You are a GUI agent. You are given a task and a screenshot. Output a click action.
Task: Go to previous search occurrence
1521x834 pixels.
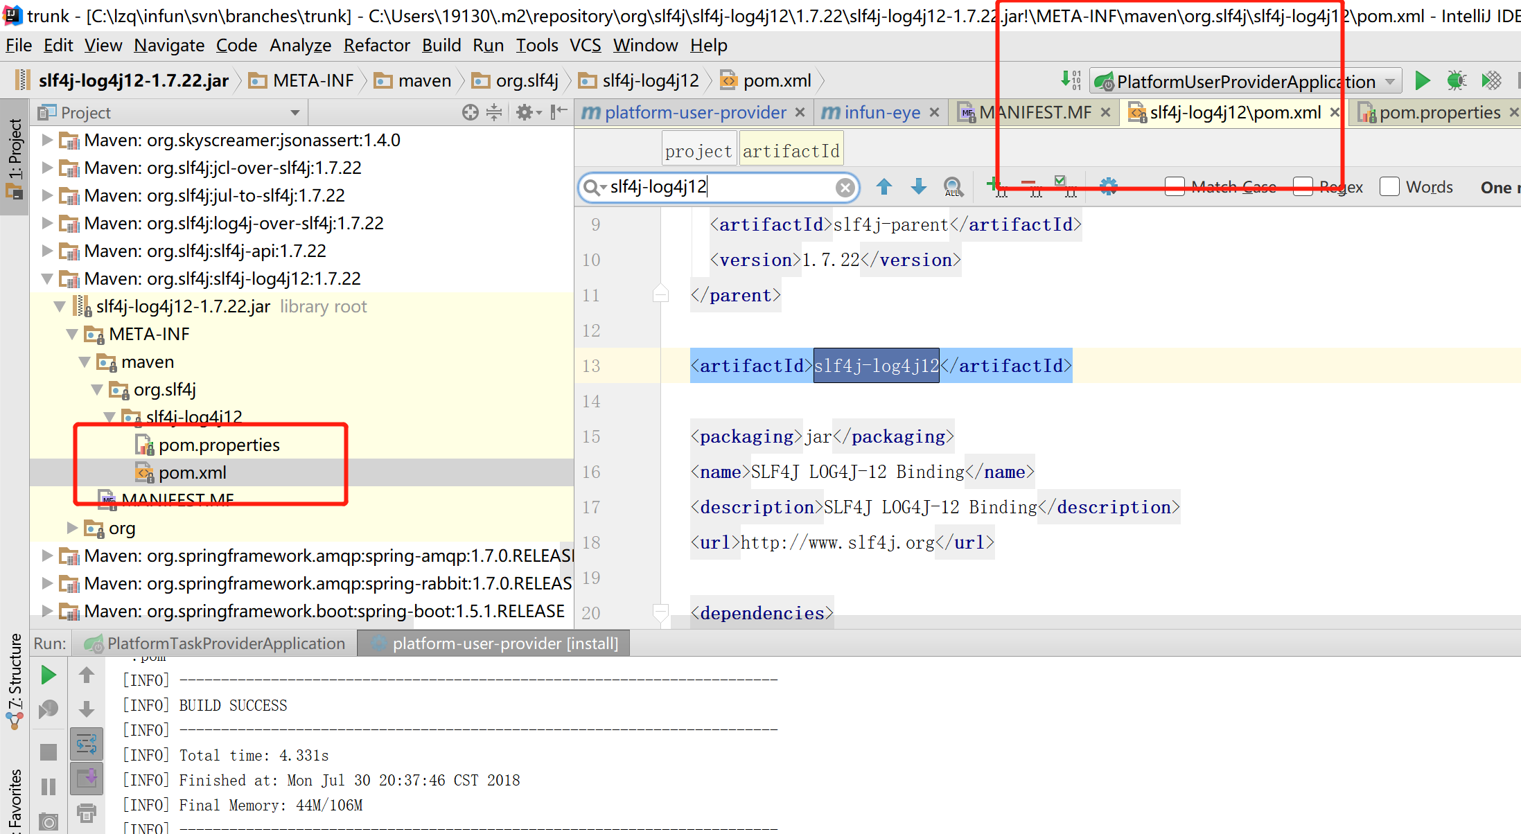(x=884, y=186)
